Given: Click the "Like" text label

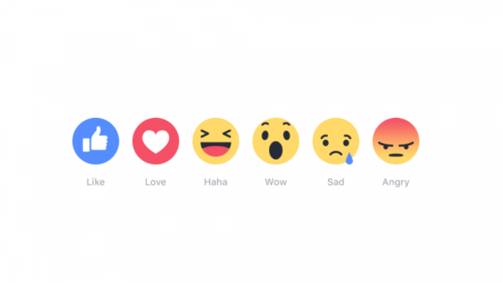Looking at the screenshot, I should [x=96, y=182].
